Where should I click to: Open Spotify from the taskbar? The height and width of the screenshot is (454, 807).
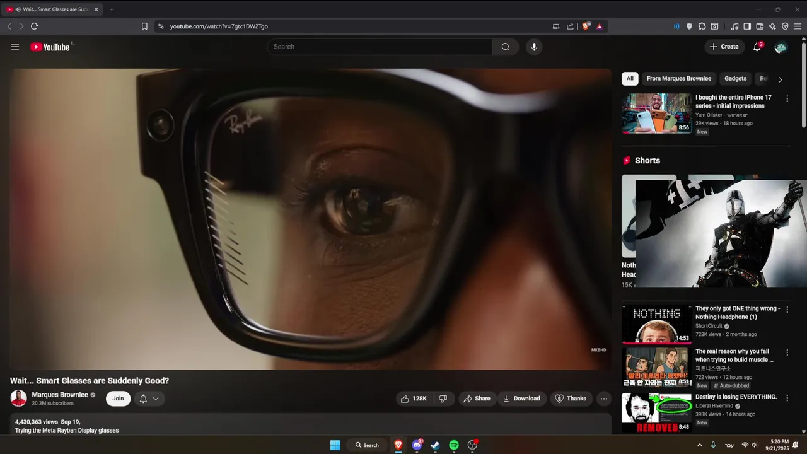pos(454,445)
